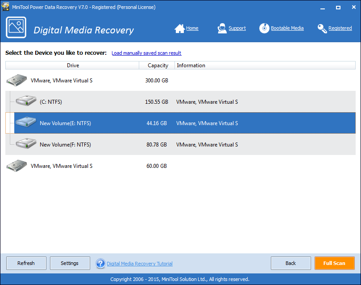This screenshot has width=361, height=285.
Task: Click the blue question mark help icon
Action: (x=100, y=263)
